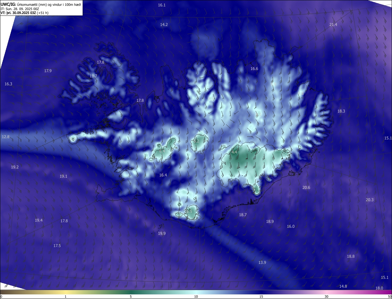Click the color scale label 30

pos(326,297)
